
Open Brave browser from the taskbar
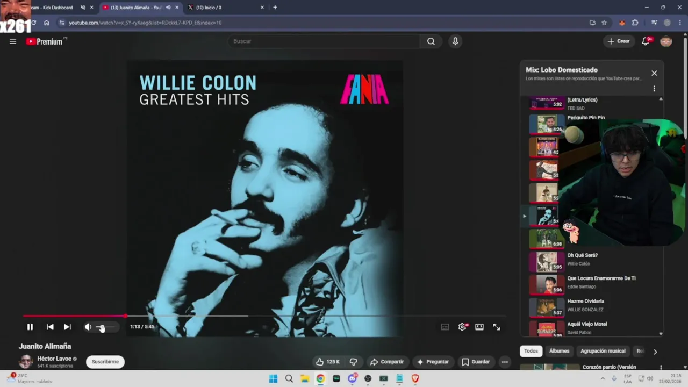(415, 378)
